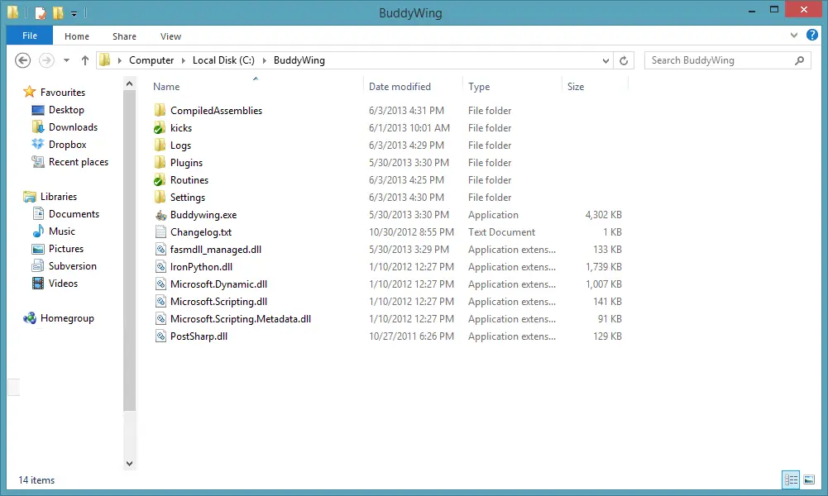Click the navigation pane vertical scrollbar
The height and width of the screenshot is (496, 828).
click(x=128, y=248)
